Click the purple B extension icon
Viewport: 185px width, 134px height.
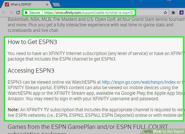(181, 12)
